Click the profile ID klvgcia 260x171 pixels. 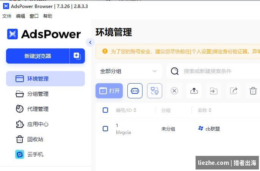(x=124, y=132)
